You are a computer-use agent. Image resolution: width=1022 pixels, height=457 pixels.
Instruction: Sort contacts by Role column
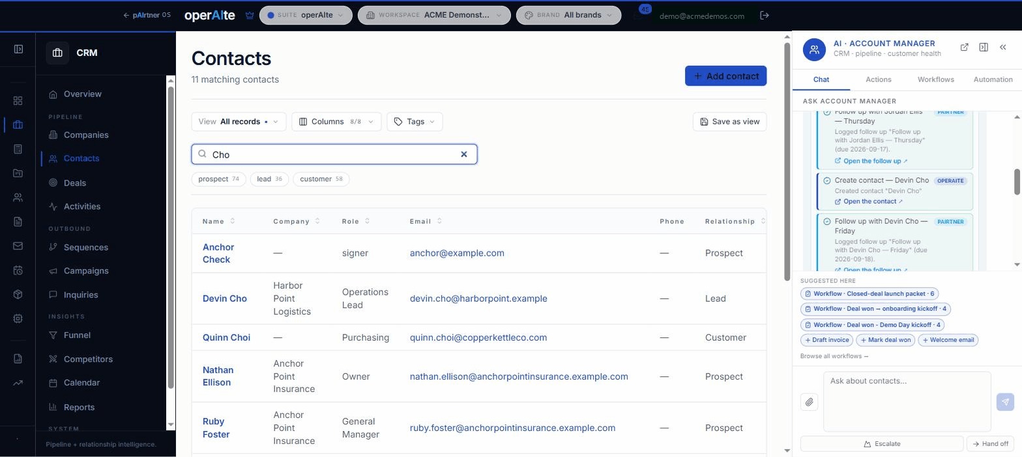356,221
